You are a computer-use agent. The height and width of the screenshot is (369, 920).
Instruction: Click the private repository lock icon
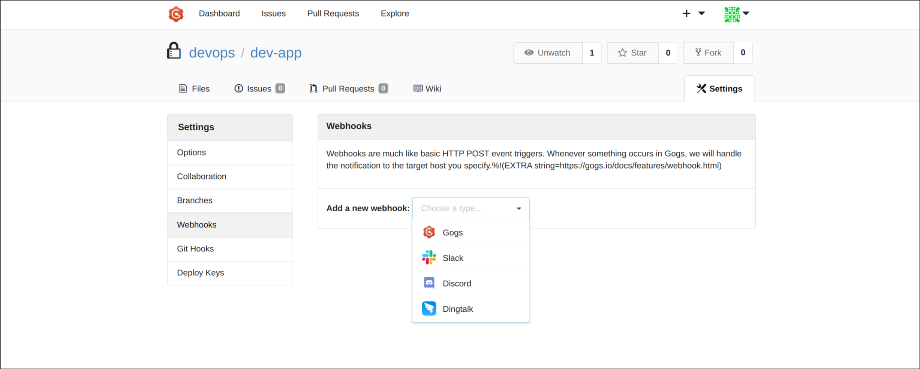174,51
